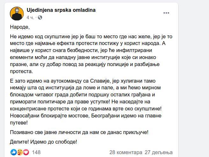
Task: View the 27 дељења shares list
Action: point(158,152)
